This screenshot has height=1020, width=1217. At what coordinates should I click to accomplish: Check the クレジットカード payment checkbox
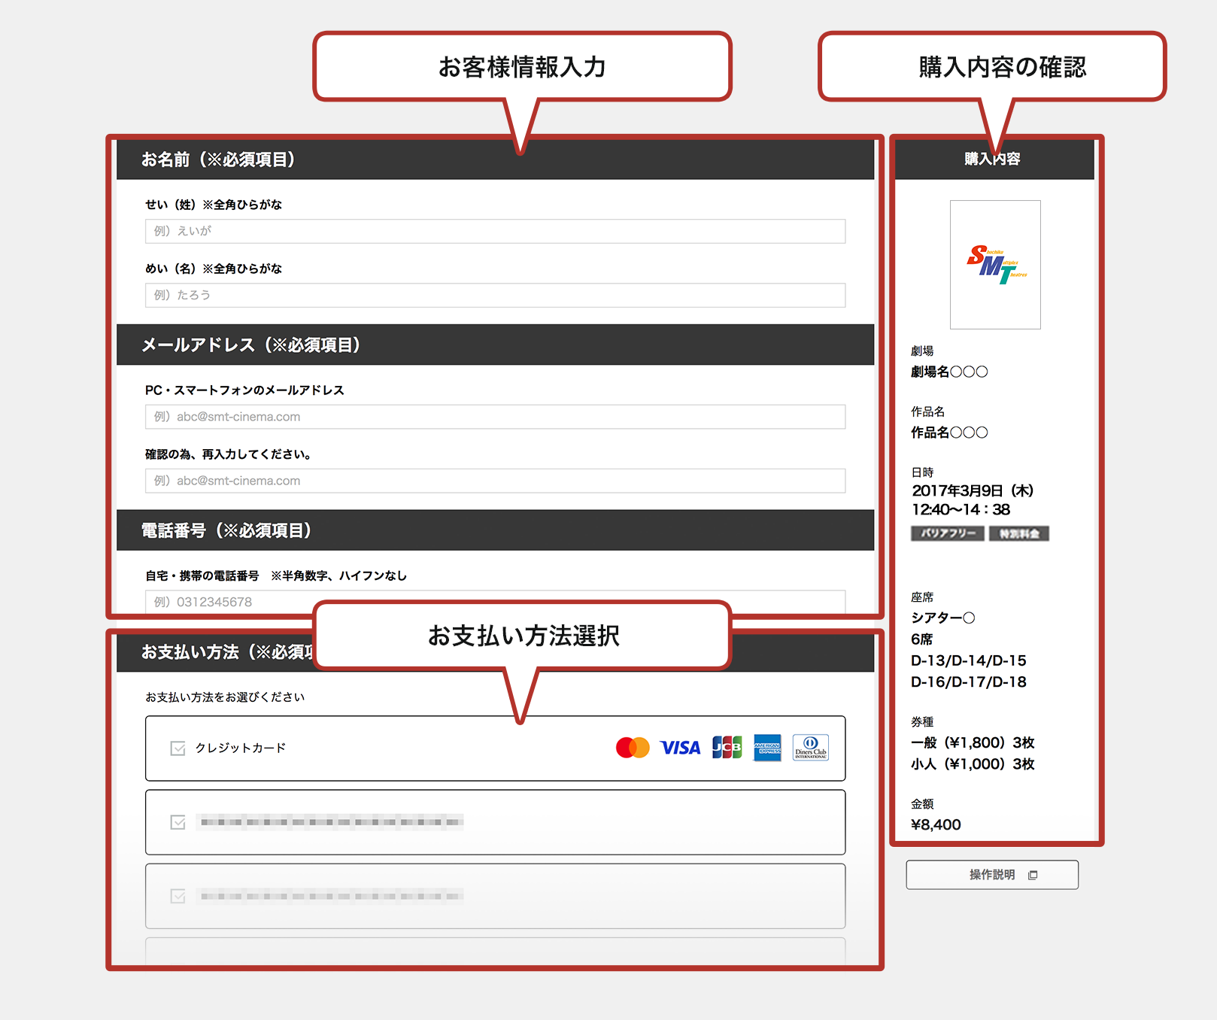pos(178,748)
